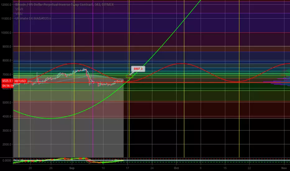Click the 04:56:14 bar countdown label

(x=7, y=86)
